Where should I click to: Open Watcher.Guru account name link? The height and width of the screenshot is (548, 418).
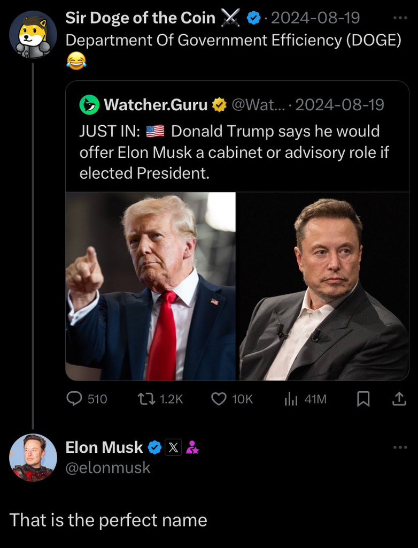pyautogui.click(x=156, y=105)
